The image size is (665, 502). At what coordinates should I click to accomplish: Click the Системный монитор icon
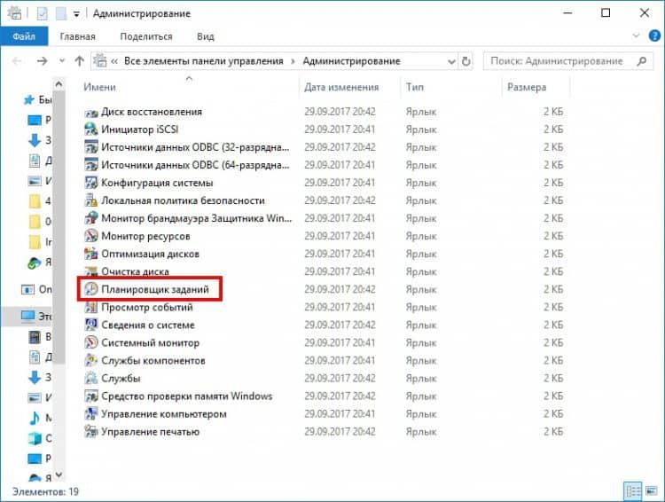coord(91,343)
